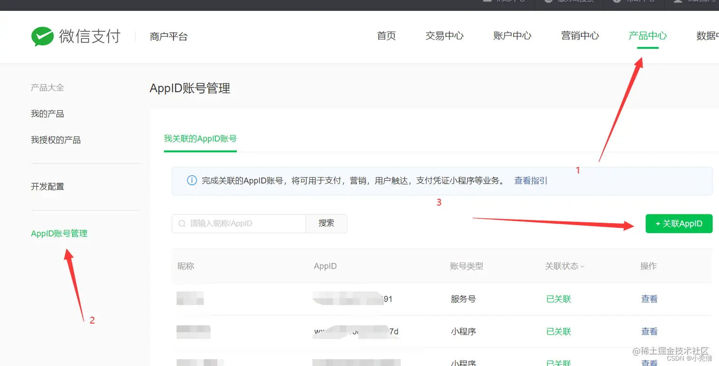Click 查看 in the row with AppID ending 7d
The image size is (719, 366).
click(649, 331)
